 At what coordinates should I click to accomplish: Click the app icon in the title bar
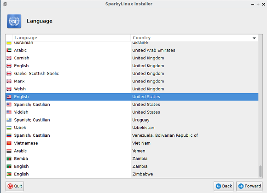tap(5, 4)
